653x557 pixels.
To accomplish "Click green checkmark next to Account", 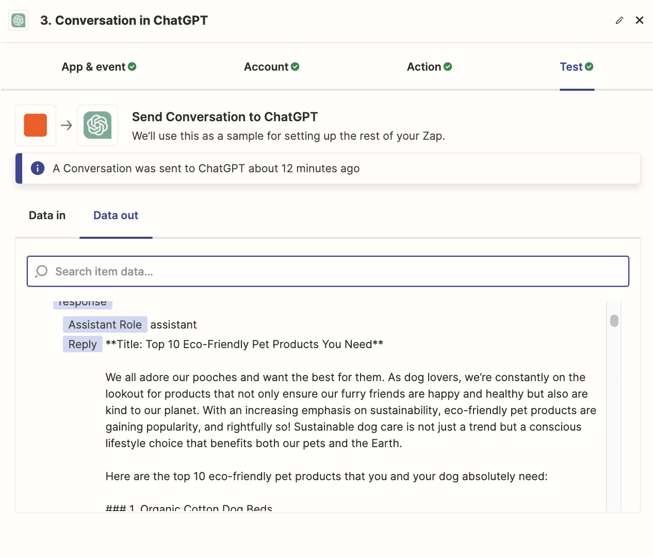I will (295, 67).
